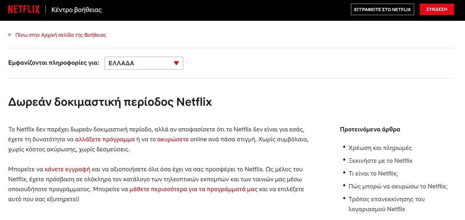
Task: Click the heading Δωρεάν δοκιμαστική περίοδος Netflix
Action: click(110, 102)
